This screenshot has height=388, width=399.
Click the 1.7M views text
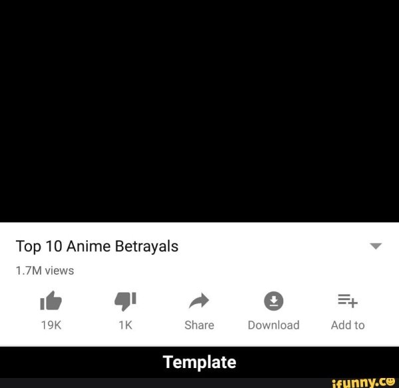(x=45, y=271)
